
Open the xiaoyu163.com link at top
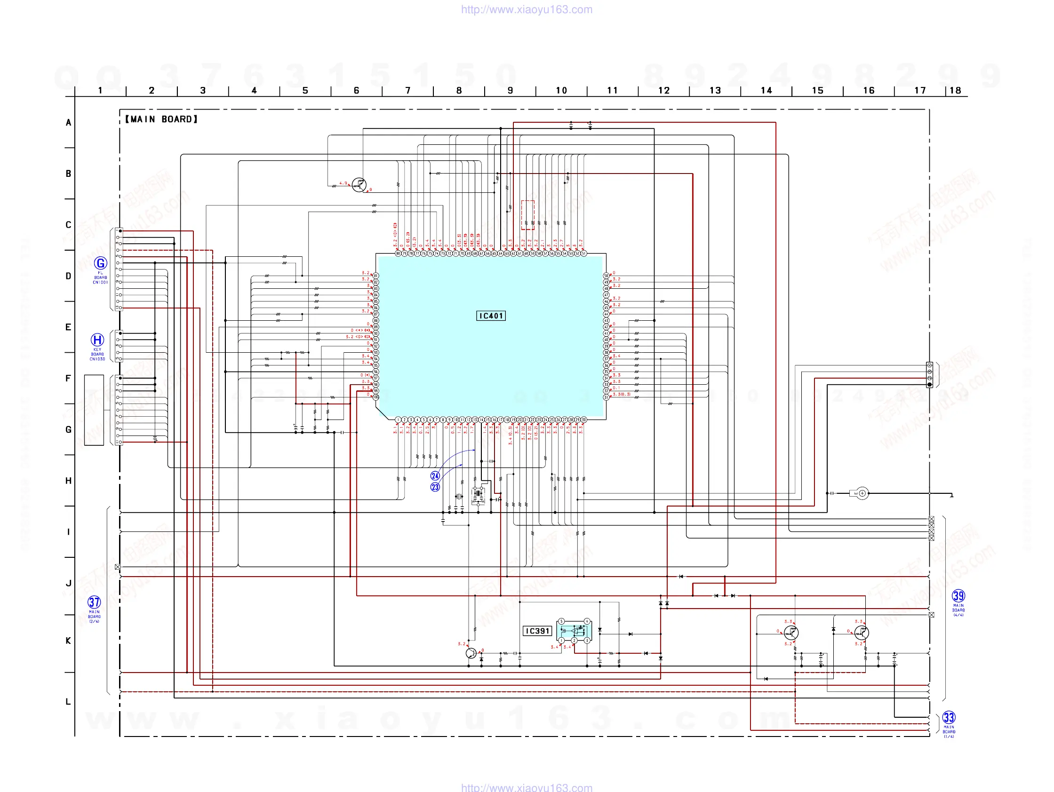pos(527,9)
